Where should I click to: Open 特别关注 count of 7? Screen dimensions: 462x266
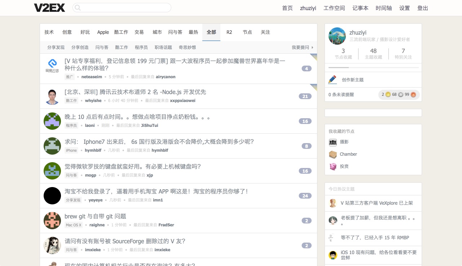403,54
